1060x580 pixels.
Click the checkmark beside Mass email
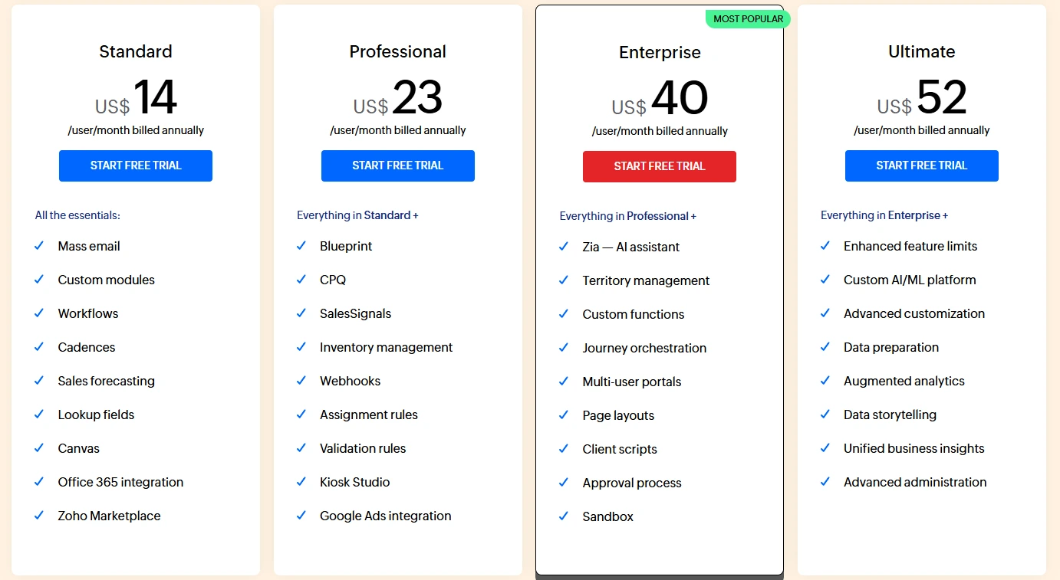[39, 246]
